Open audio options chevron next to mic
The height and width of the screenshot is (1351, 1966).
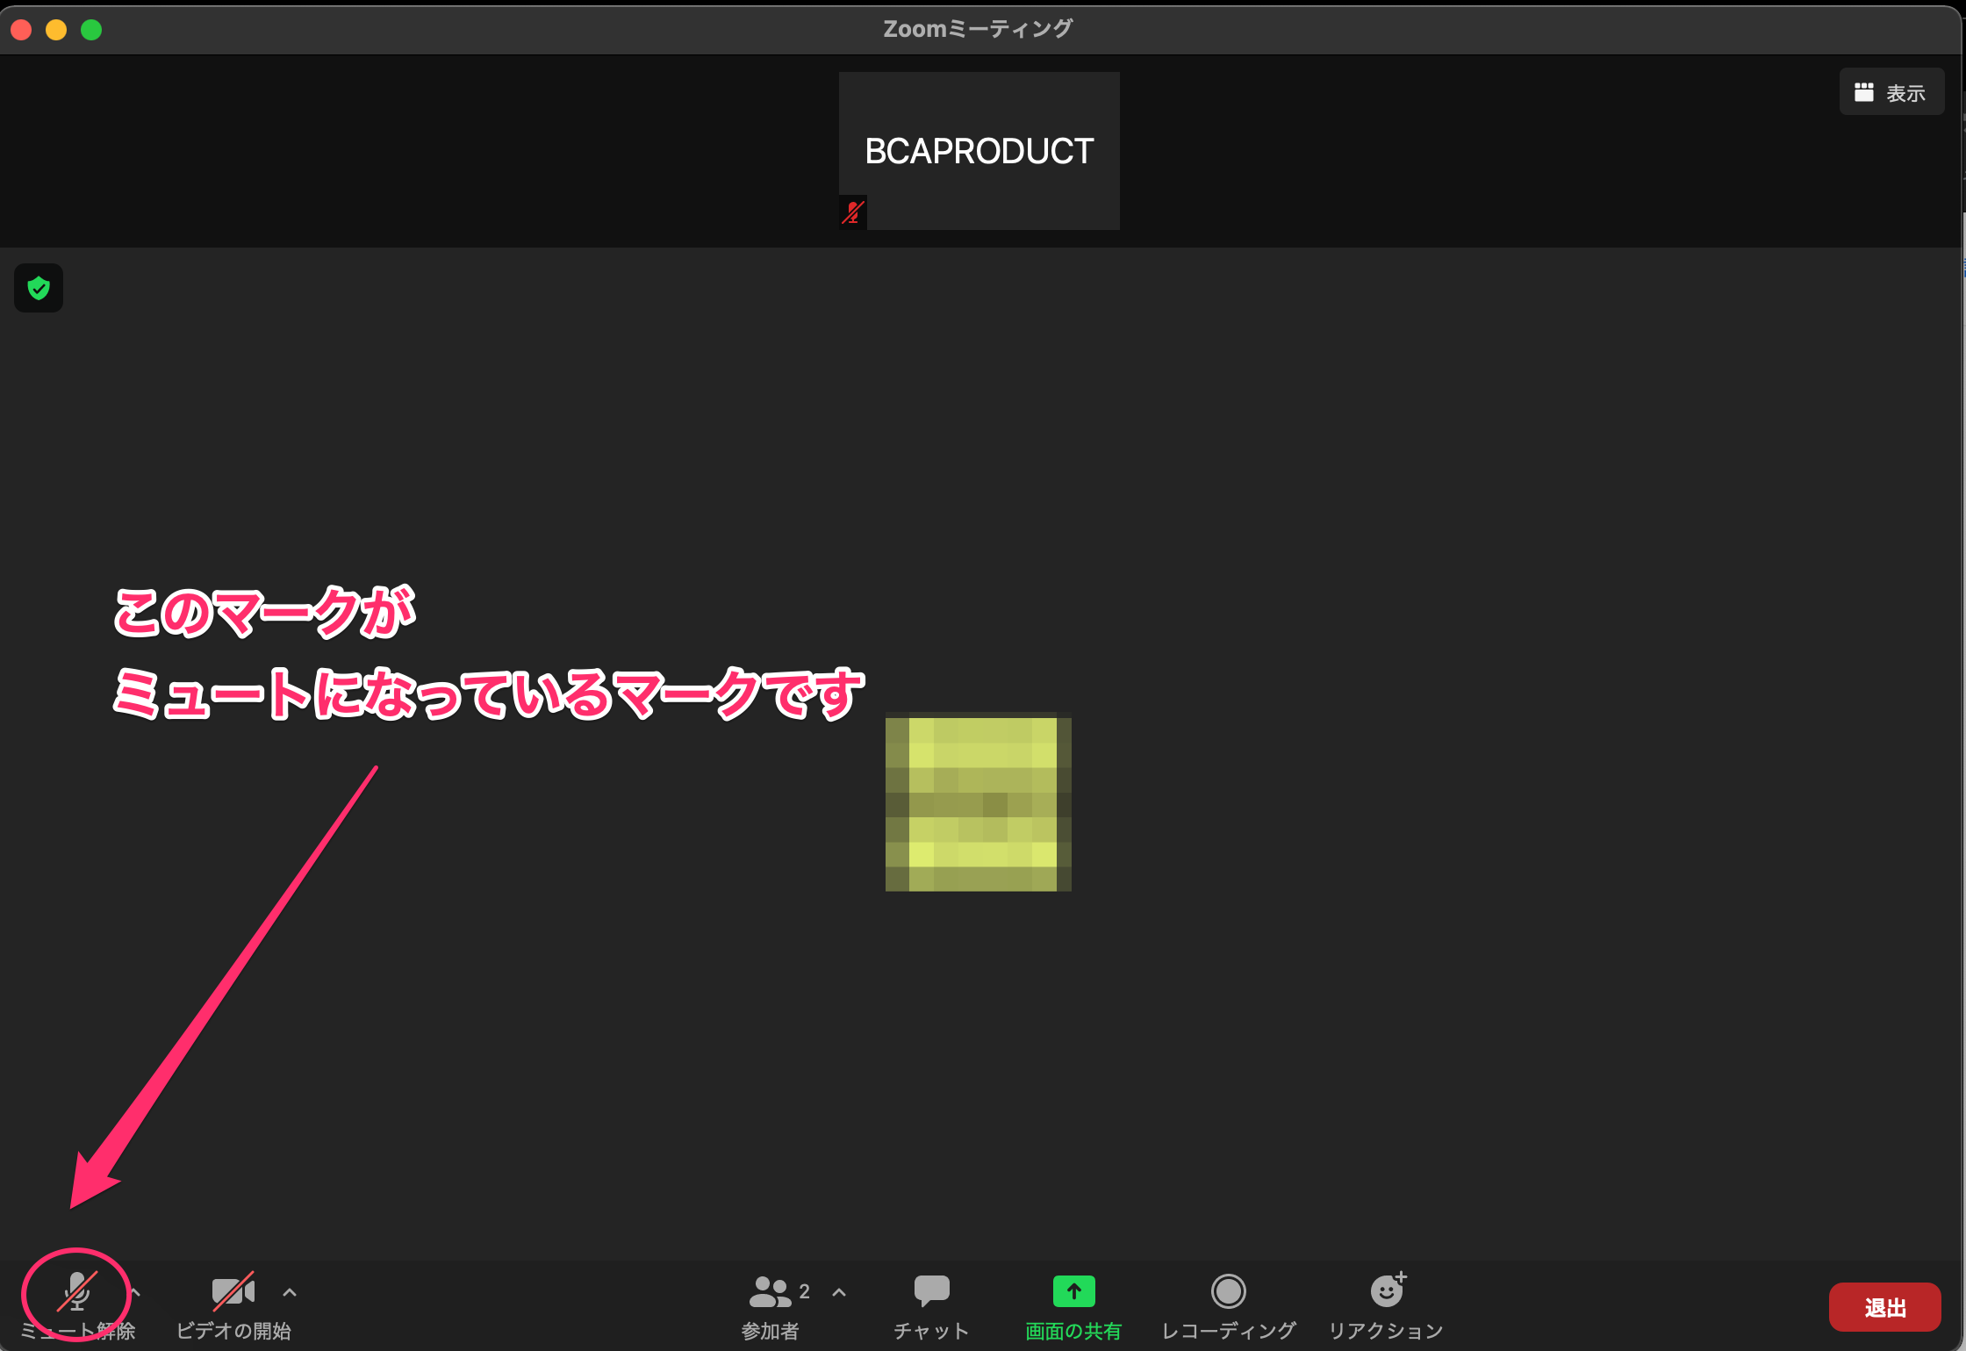[x=136, y=1292]
